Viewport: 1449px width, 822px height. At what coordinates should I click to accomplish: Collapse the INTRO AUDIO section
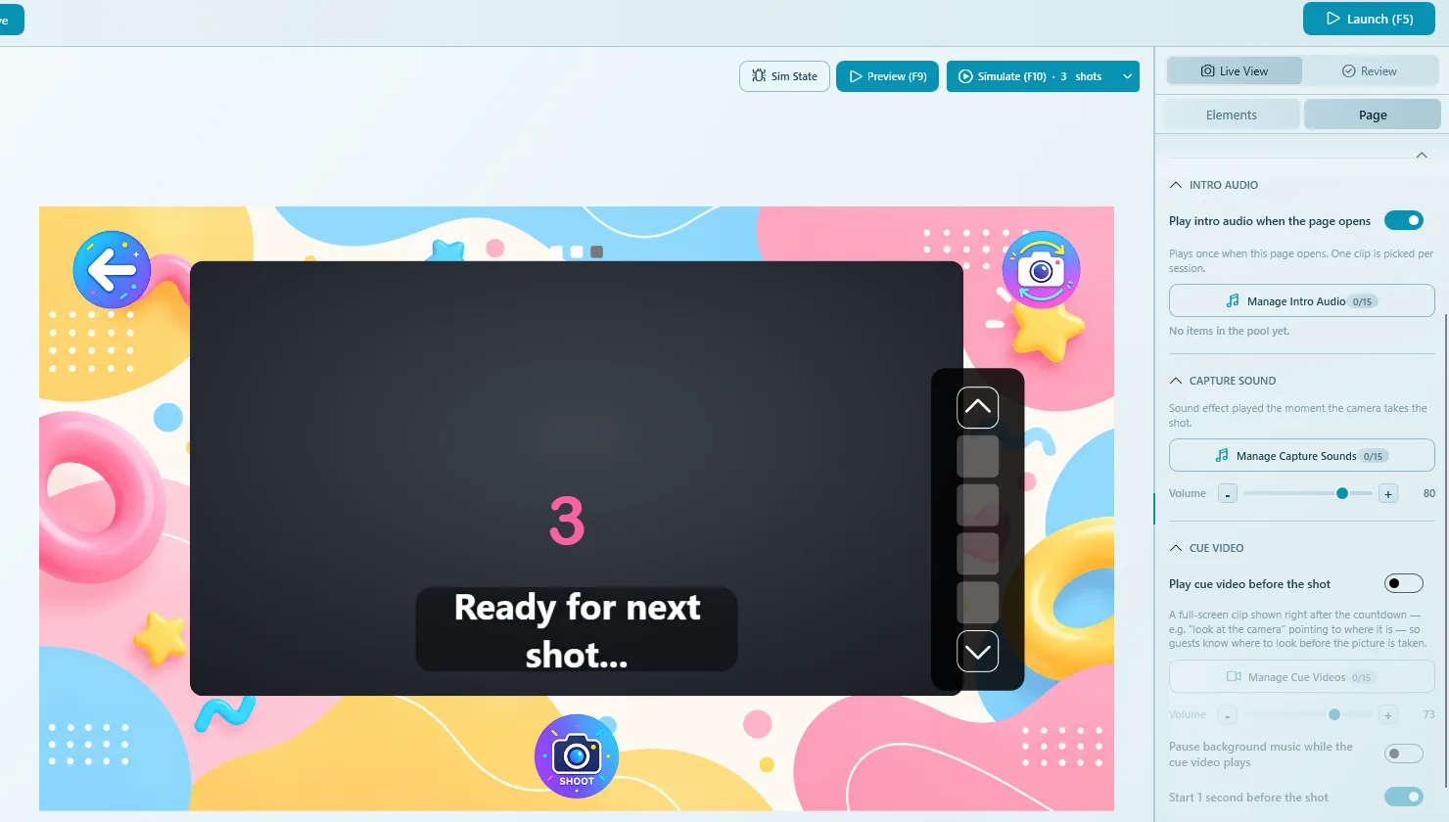click(x=1176, y=185)
